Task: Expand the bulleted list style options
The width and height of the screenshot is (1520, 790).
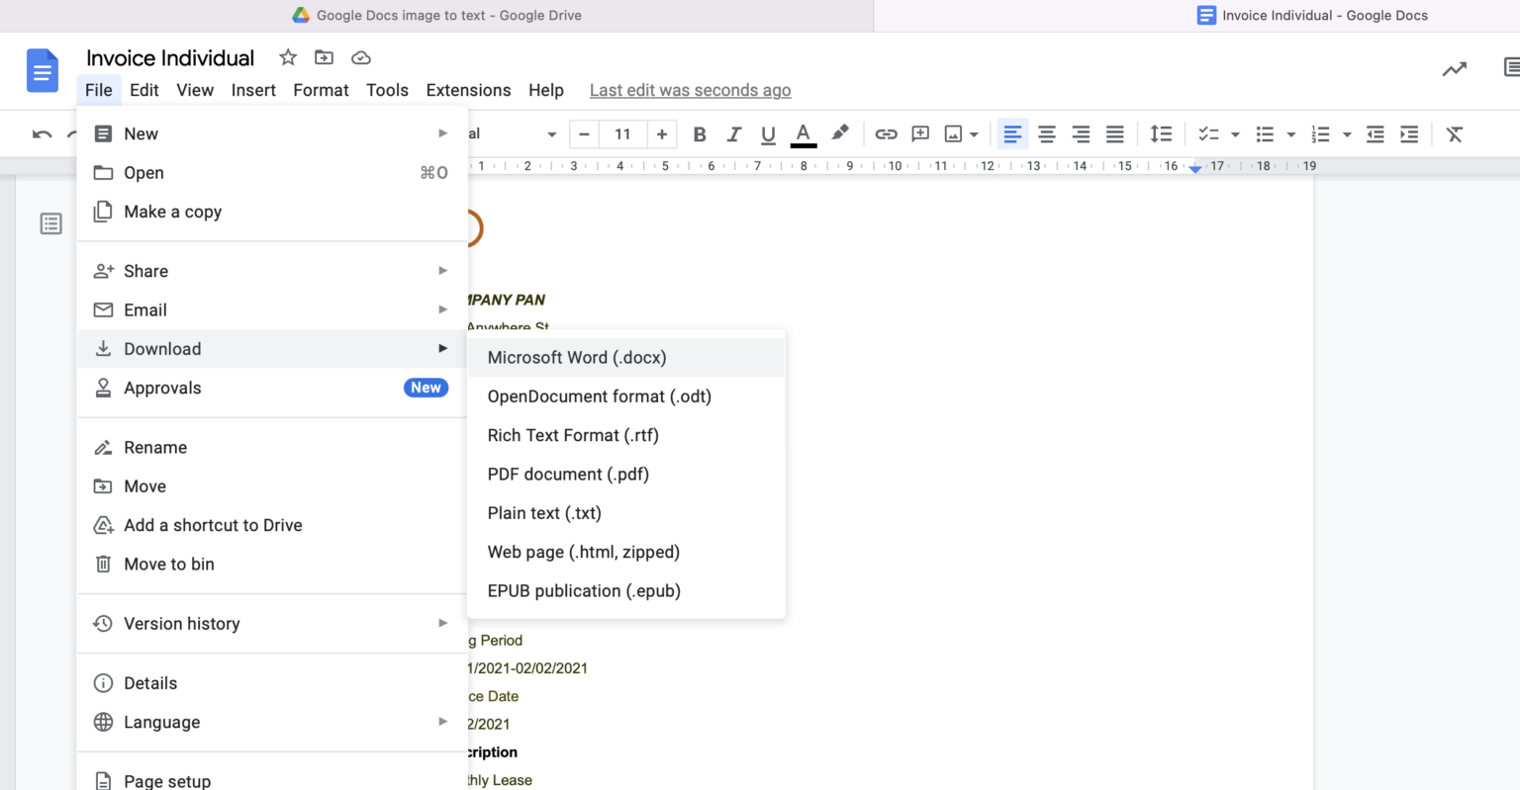Action: pos(1289,133)
